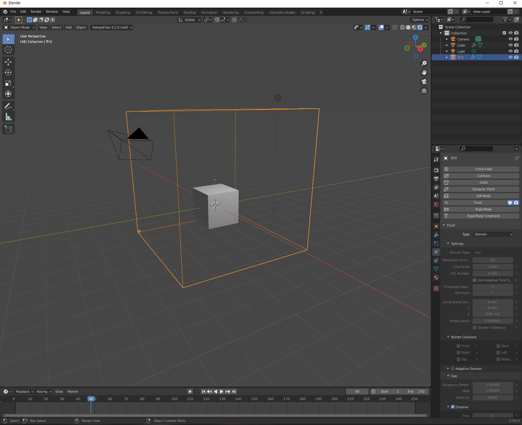Activate the Scale tool
Screen dimensions: 522x425
8,83
